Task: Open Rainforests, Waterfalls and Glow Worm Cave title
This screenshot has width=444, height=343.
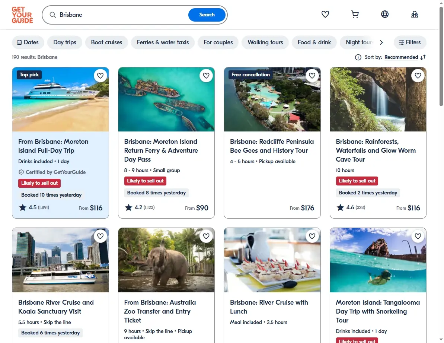Action: point(376,150)
